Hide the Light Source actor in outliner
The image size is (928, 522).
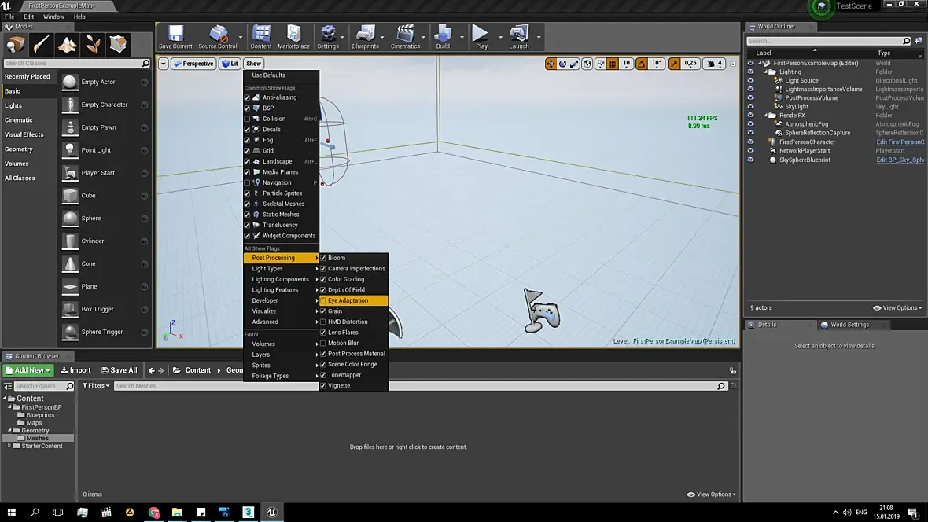point(750,80)
